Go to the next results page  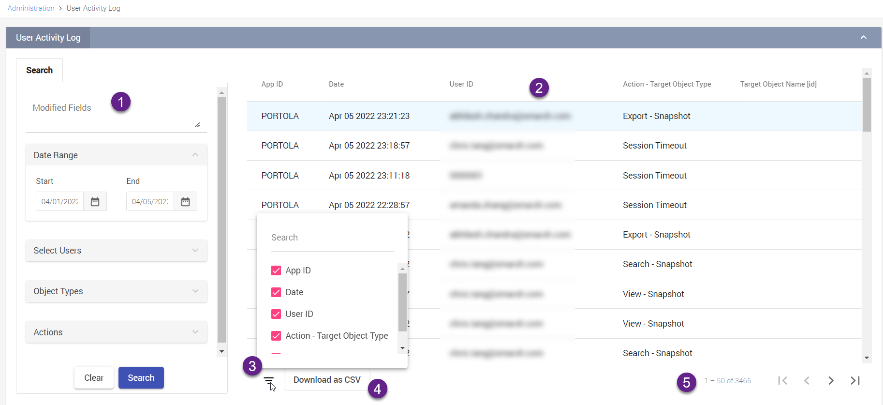(831, 381)
